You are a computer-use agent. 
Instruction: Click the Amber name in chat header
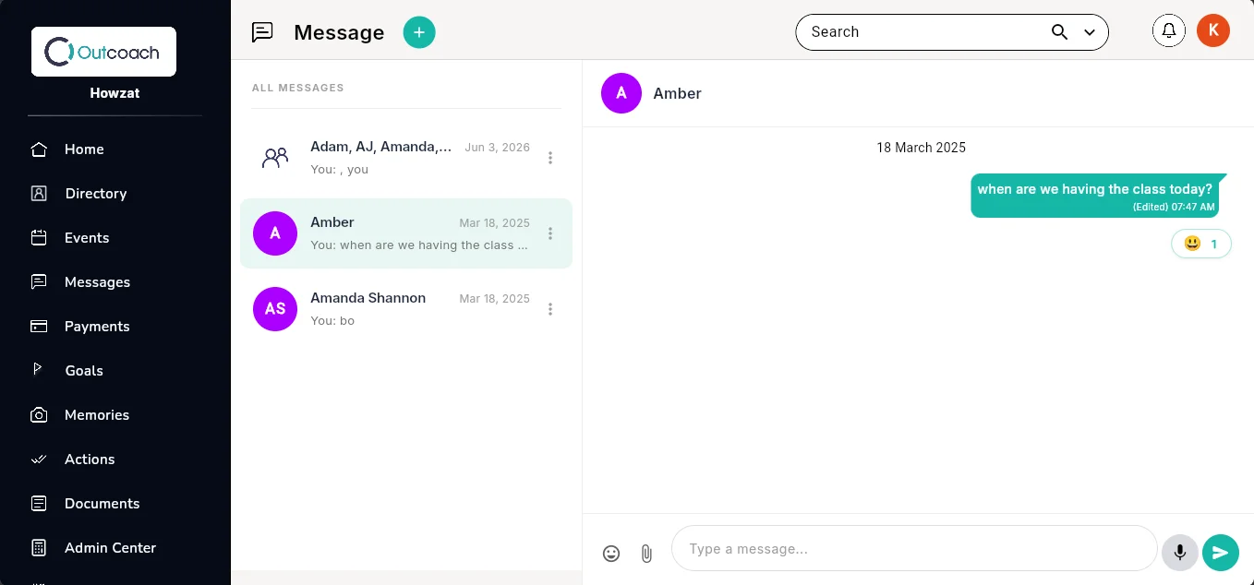pos(678,93)
